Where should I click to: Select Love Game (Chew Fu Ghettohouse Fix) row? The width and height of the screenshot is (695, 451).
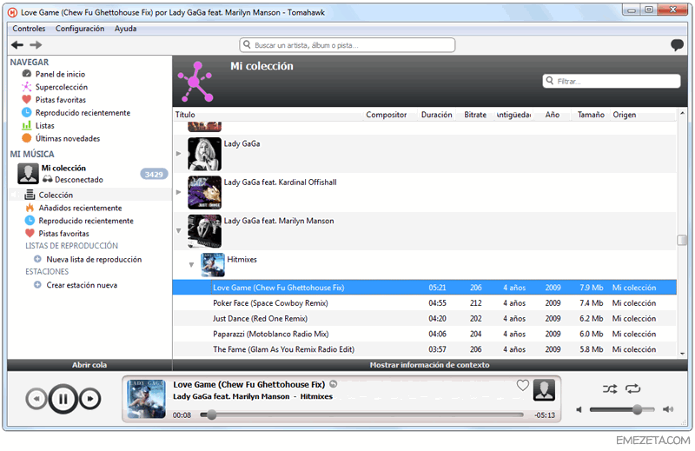point(425,288)
